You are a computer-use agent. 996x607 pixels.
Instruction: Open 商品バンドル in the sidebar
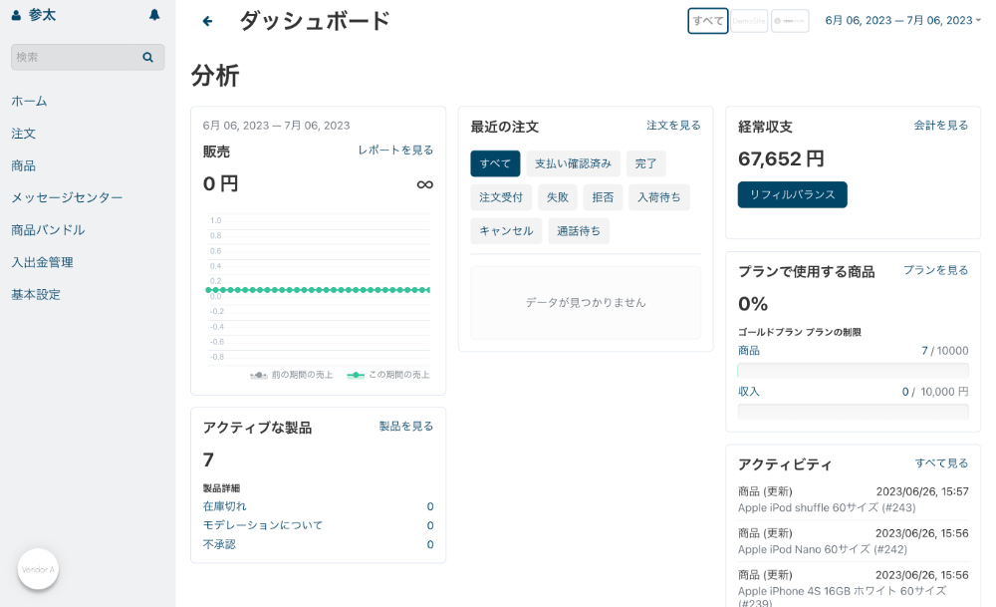click(48, 230)
